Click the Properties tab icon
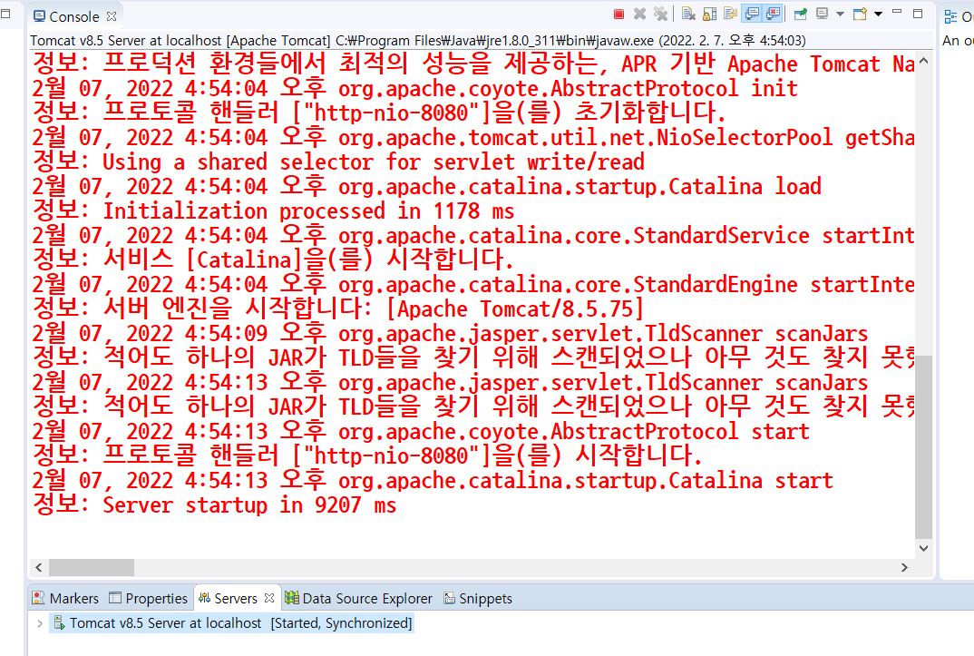This screenshot has width=974, height=656. coord(115,598)
